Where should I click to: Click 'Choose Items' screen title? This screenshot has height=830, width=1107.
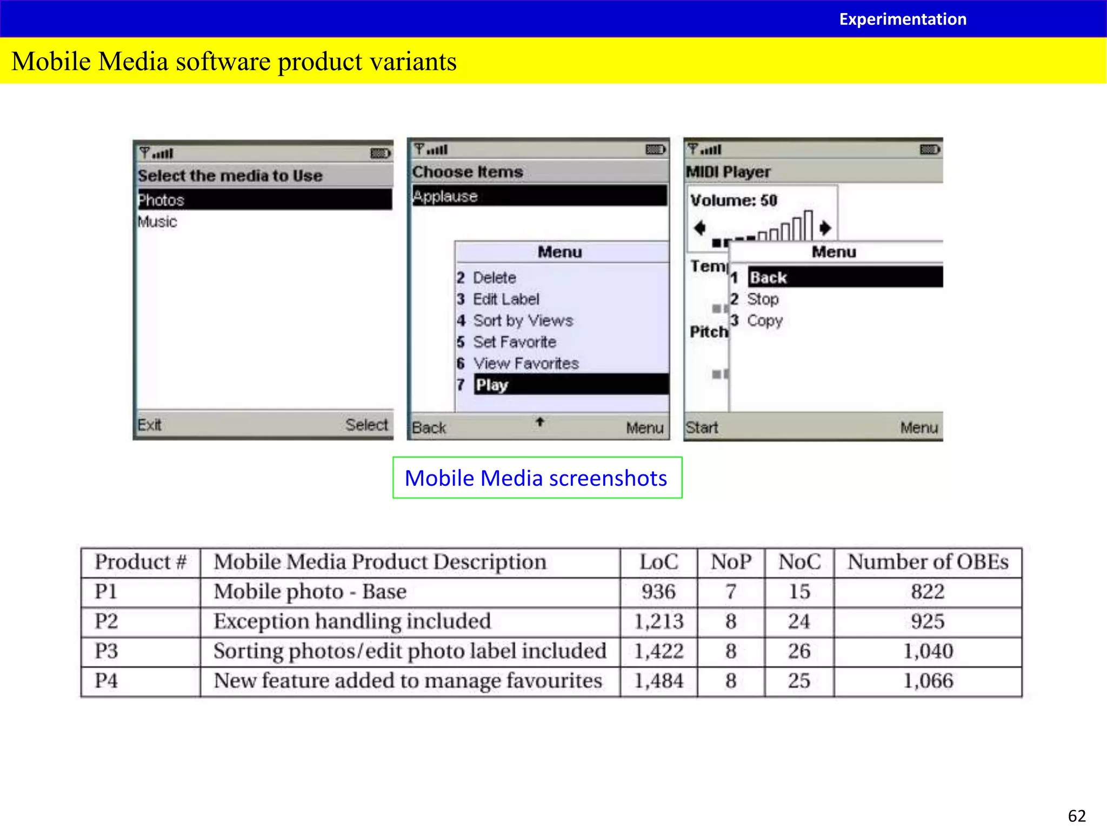tap(468, 172)
